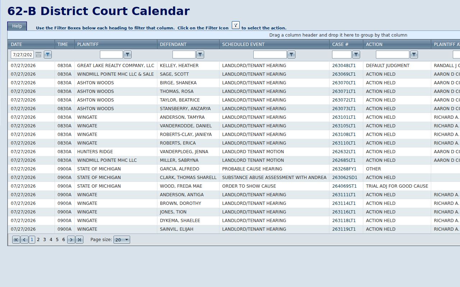Image resolution: width=460 pixels, height=287 pixels.
Task: Select plaintiff GREAT LAKE REALTY COMPANY, LLC
Action: tap(116, 66)
